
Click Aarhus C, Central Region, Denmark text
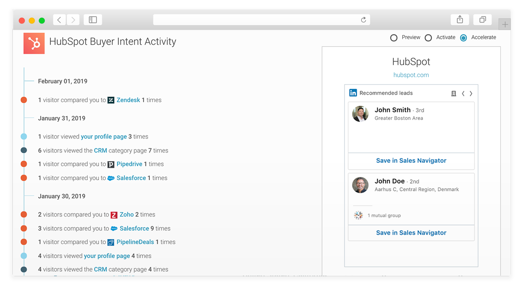pyautogui.click(x=417, y=189)
